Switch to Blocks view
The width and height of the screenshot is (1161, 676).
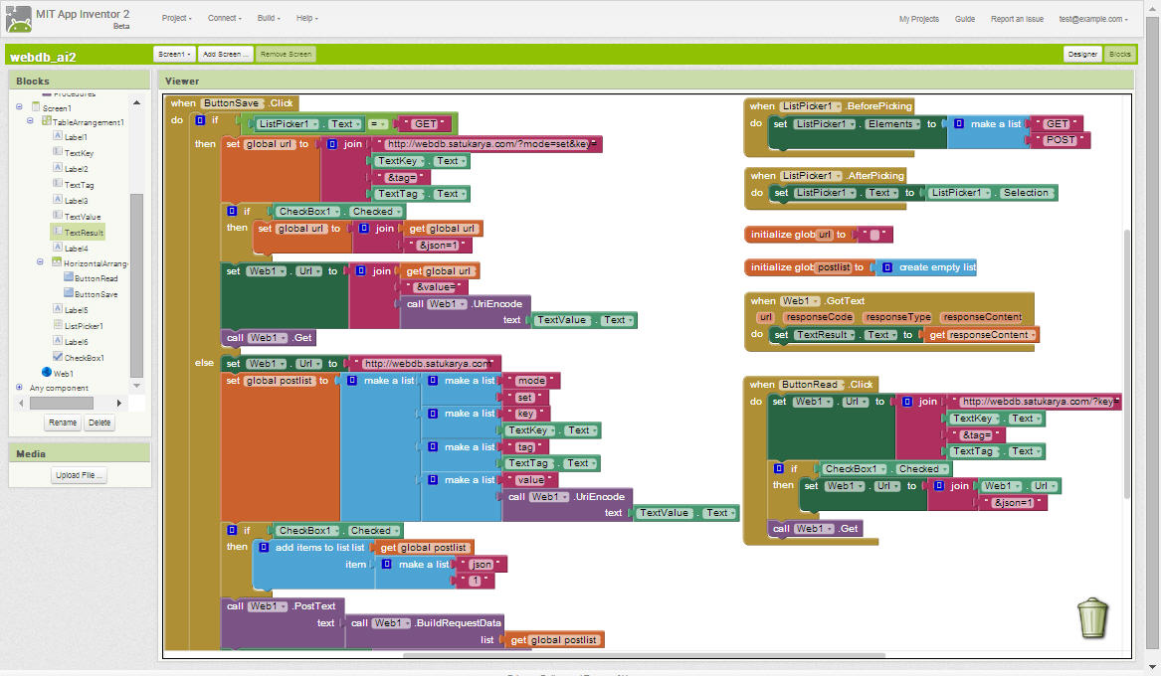(1119, 54)
